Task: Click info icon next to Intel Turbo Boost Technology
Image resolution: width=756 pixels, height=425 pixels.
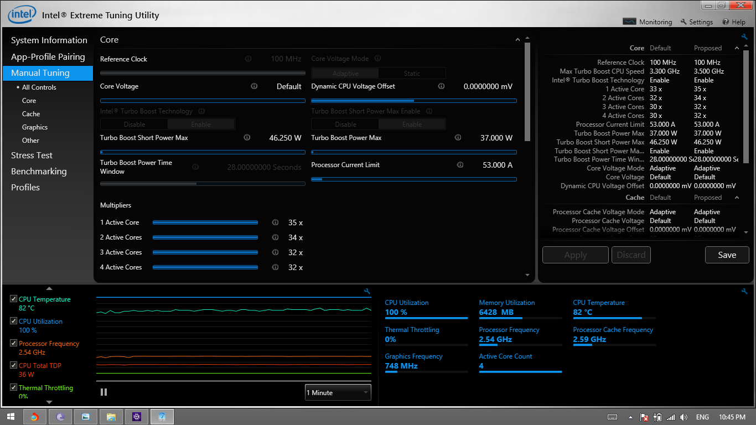Action: tap(201, 111)
